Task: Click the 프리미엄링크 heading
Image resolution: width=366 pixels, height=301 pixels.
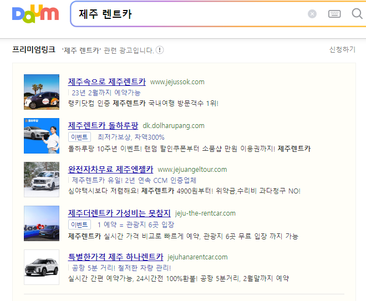Action: [34, 49]
